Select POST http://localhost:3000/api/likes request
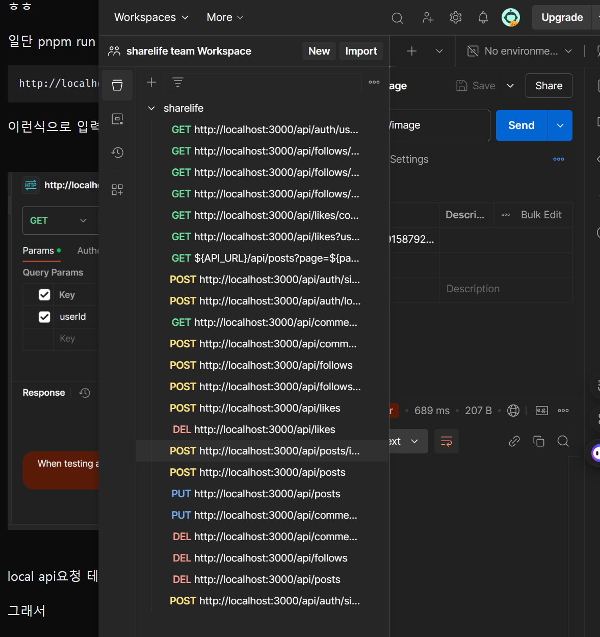This screenshot has height=637, width=600. click(263, 408)
